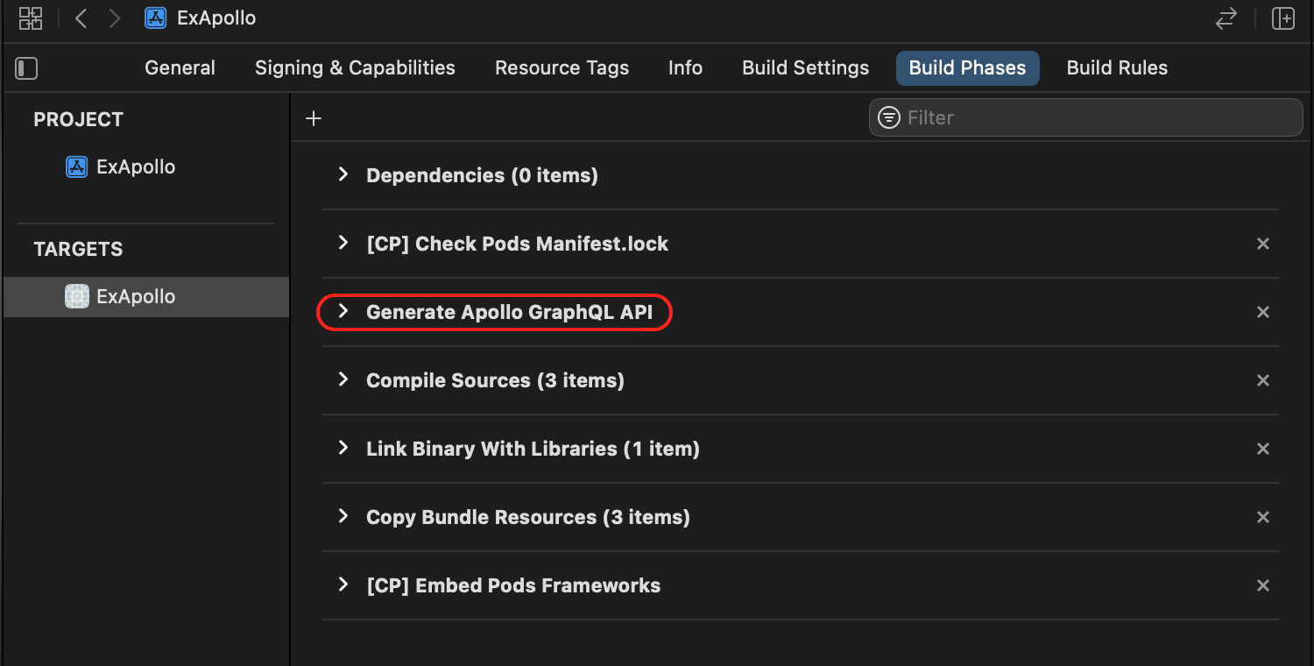Open the Info tab
The height and width of the screenshot is (666, 1314).
pos(685,68)
